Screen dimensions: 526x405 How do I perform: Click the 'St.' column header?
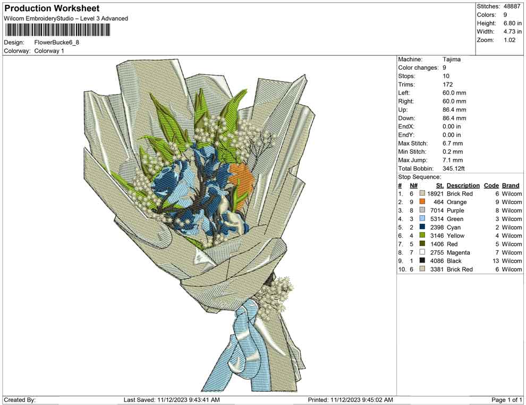(x=440, y=185)
